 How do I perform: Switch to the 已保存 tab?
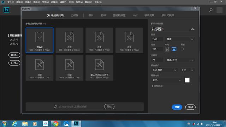pos(75,16)
